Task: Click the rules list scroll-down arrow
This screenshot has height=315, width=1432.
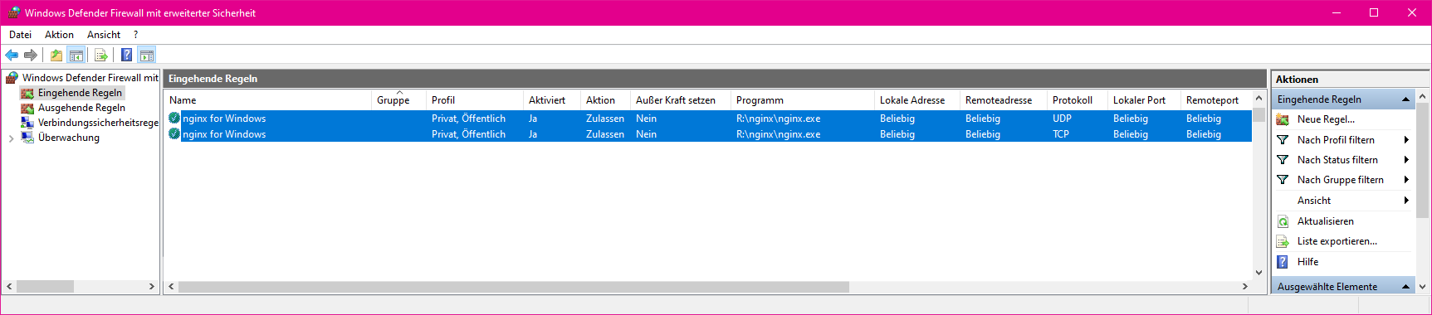Action: pos(1258,272)
